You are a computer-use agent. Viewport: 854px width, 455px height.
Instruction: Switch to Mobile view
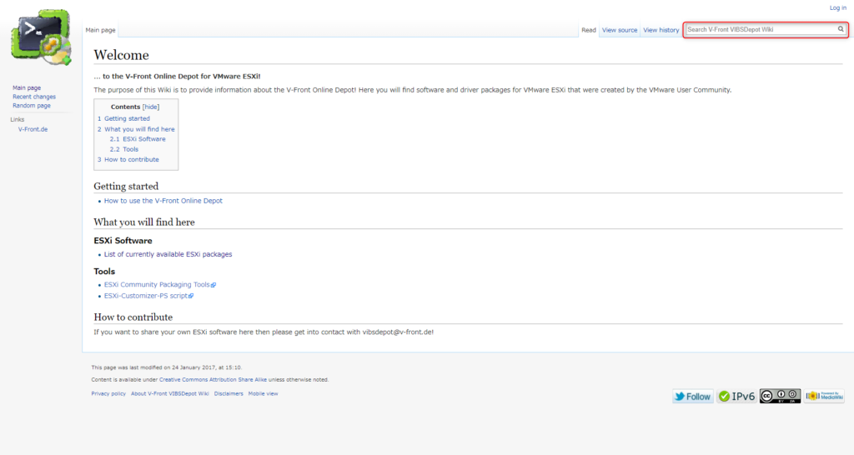pos(263,393)
